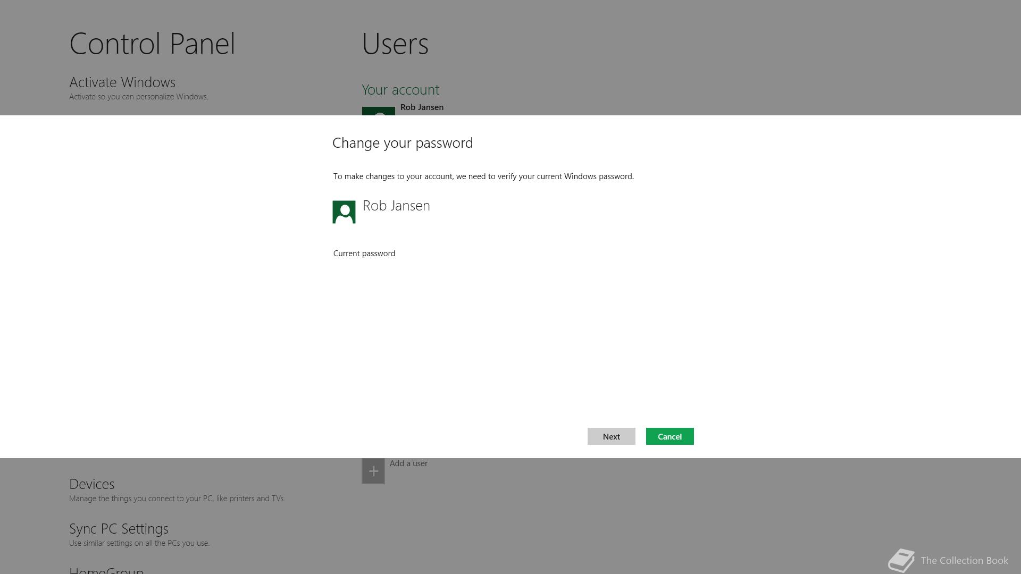Click the Next button
This screenshot has height=574, width=1021.
point(611,436)
